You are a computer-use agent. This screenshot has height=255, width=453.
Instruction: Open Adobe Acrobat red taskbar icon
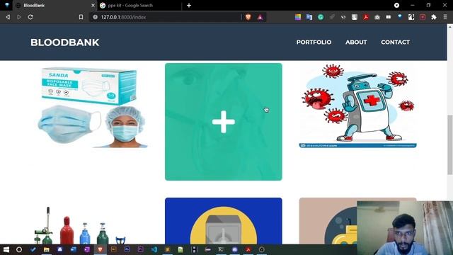(x=248, y=249)
